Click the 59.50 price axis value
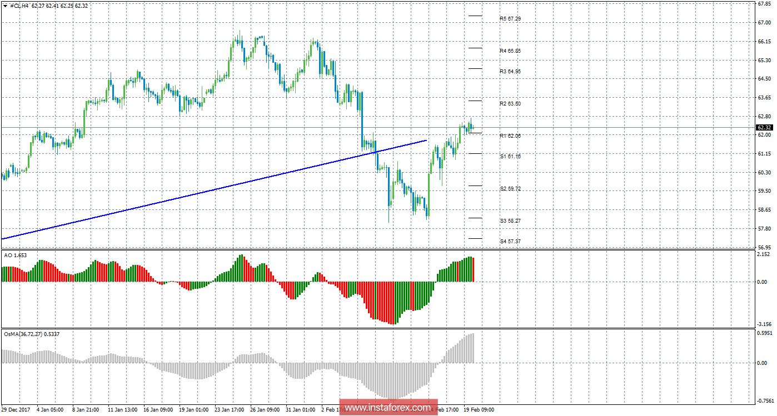The width and height of the screenshot is (777, 416). pos(764,191)
